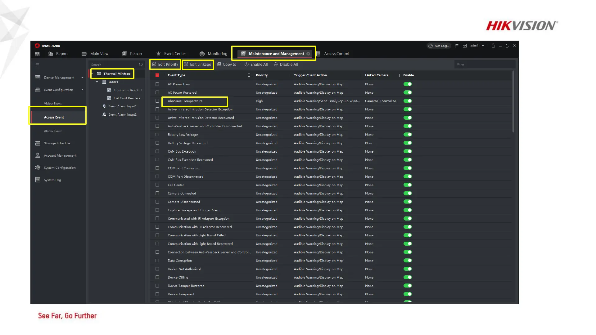Open the admin user dropdown
The width and height of the screenshot is (596, 335).
477,46
